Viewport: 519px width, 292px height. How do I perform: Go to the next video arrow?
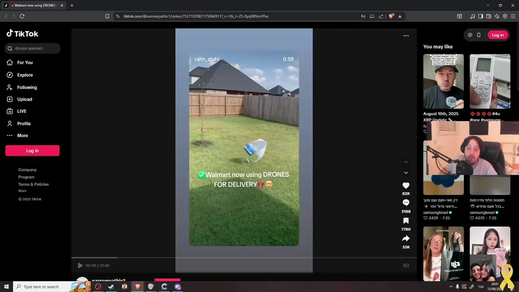tap(406, 173)
